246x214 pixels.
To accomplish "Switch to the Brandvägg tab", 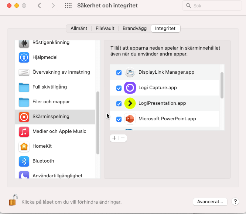I will 134,28.
